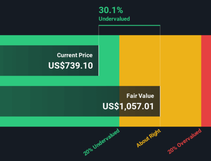The width and height of the screenshot is (211, 161).
Task: Click the red overvalued zone
Action: point(206,81)
